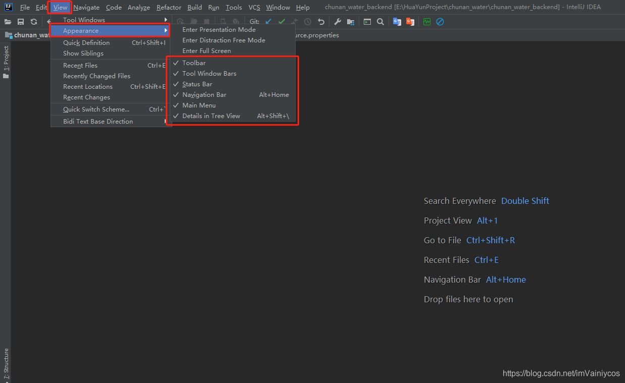625x383 pixels.
Task: Click the IntelliJ IDEA logo icon
Action: 9,8
